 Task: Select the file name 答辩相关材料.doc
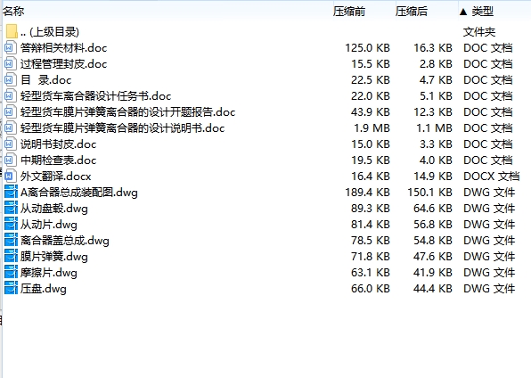(x=63, y=48)
